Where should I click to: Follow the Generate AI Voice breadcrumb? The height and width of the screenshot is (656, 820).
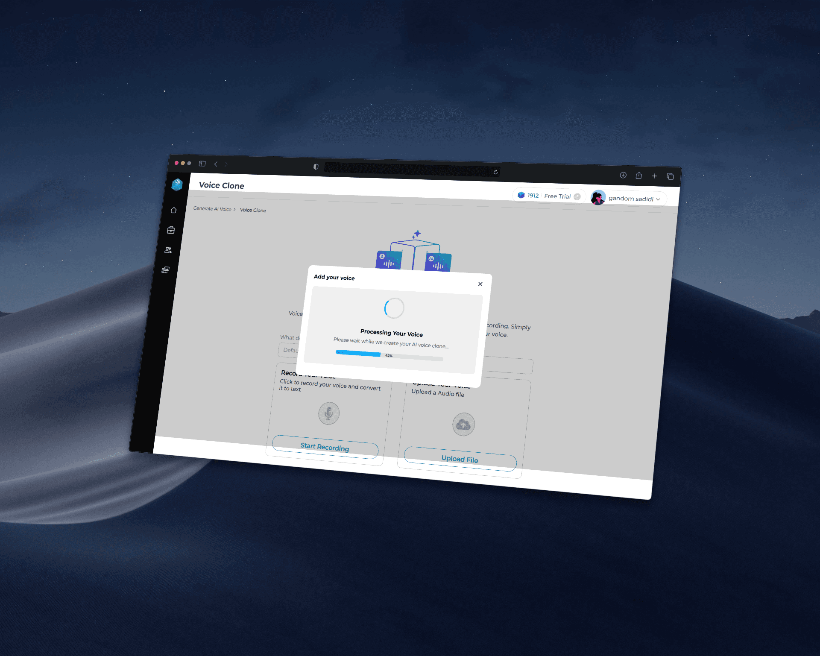pyautogui.click(x=212, y=209)
